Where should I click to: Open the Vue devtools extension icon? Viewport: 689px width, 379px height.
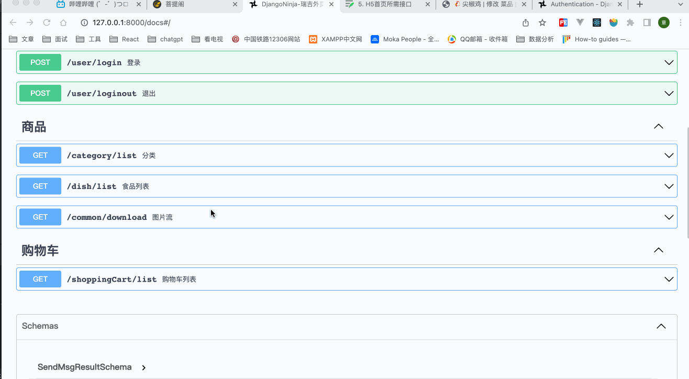pyautogui.click(x=580, y=23)
